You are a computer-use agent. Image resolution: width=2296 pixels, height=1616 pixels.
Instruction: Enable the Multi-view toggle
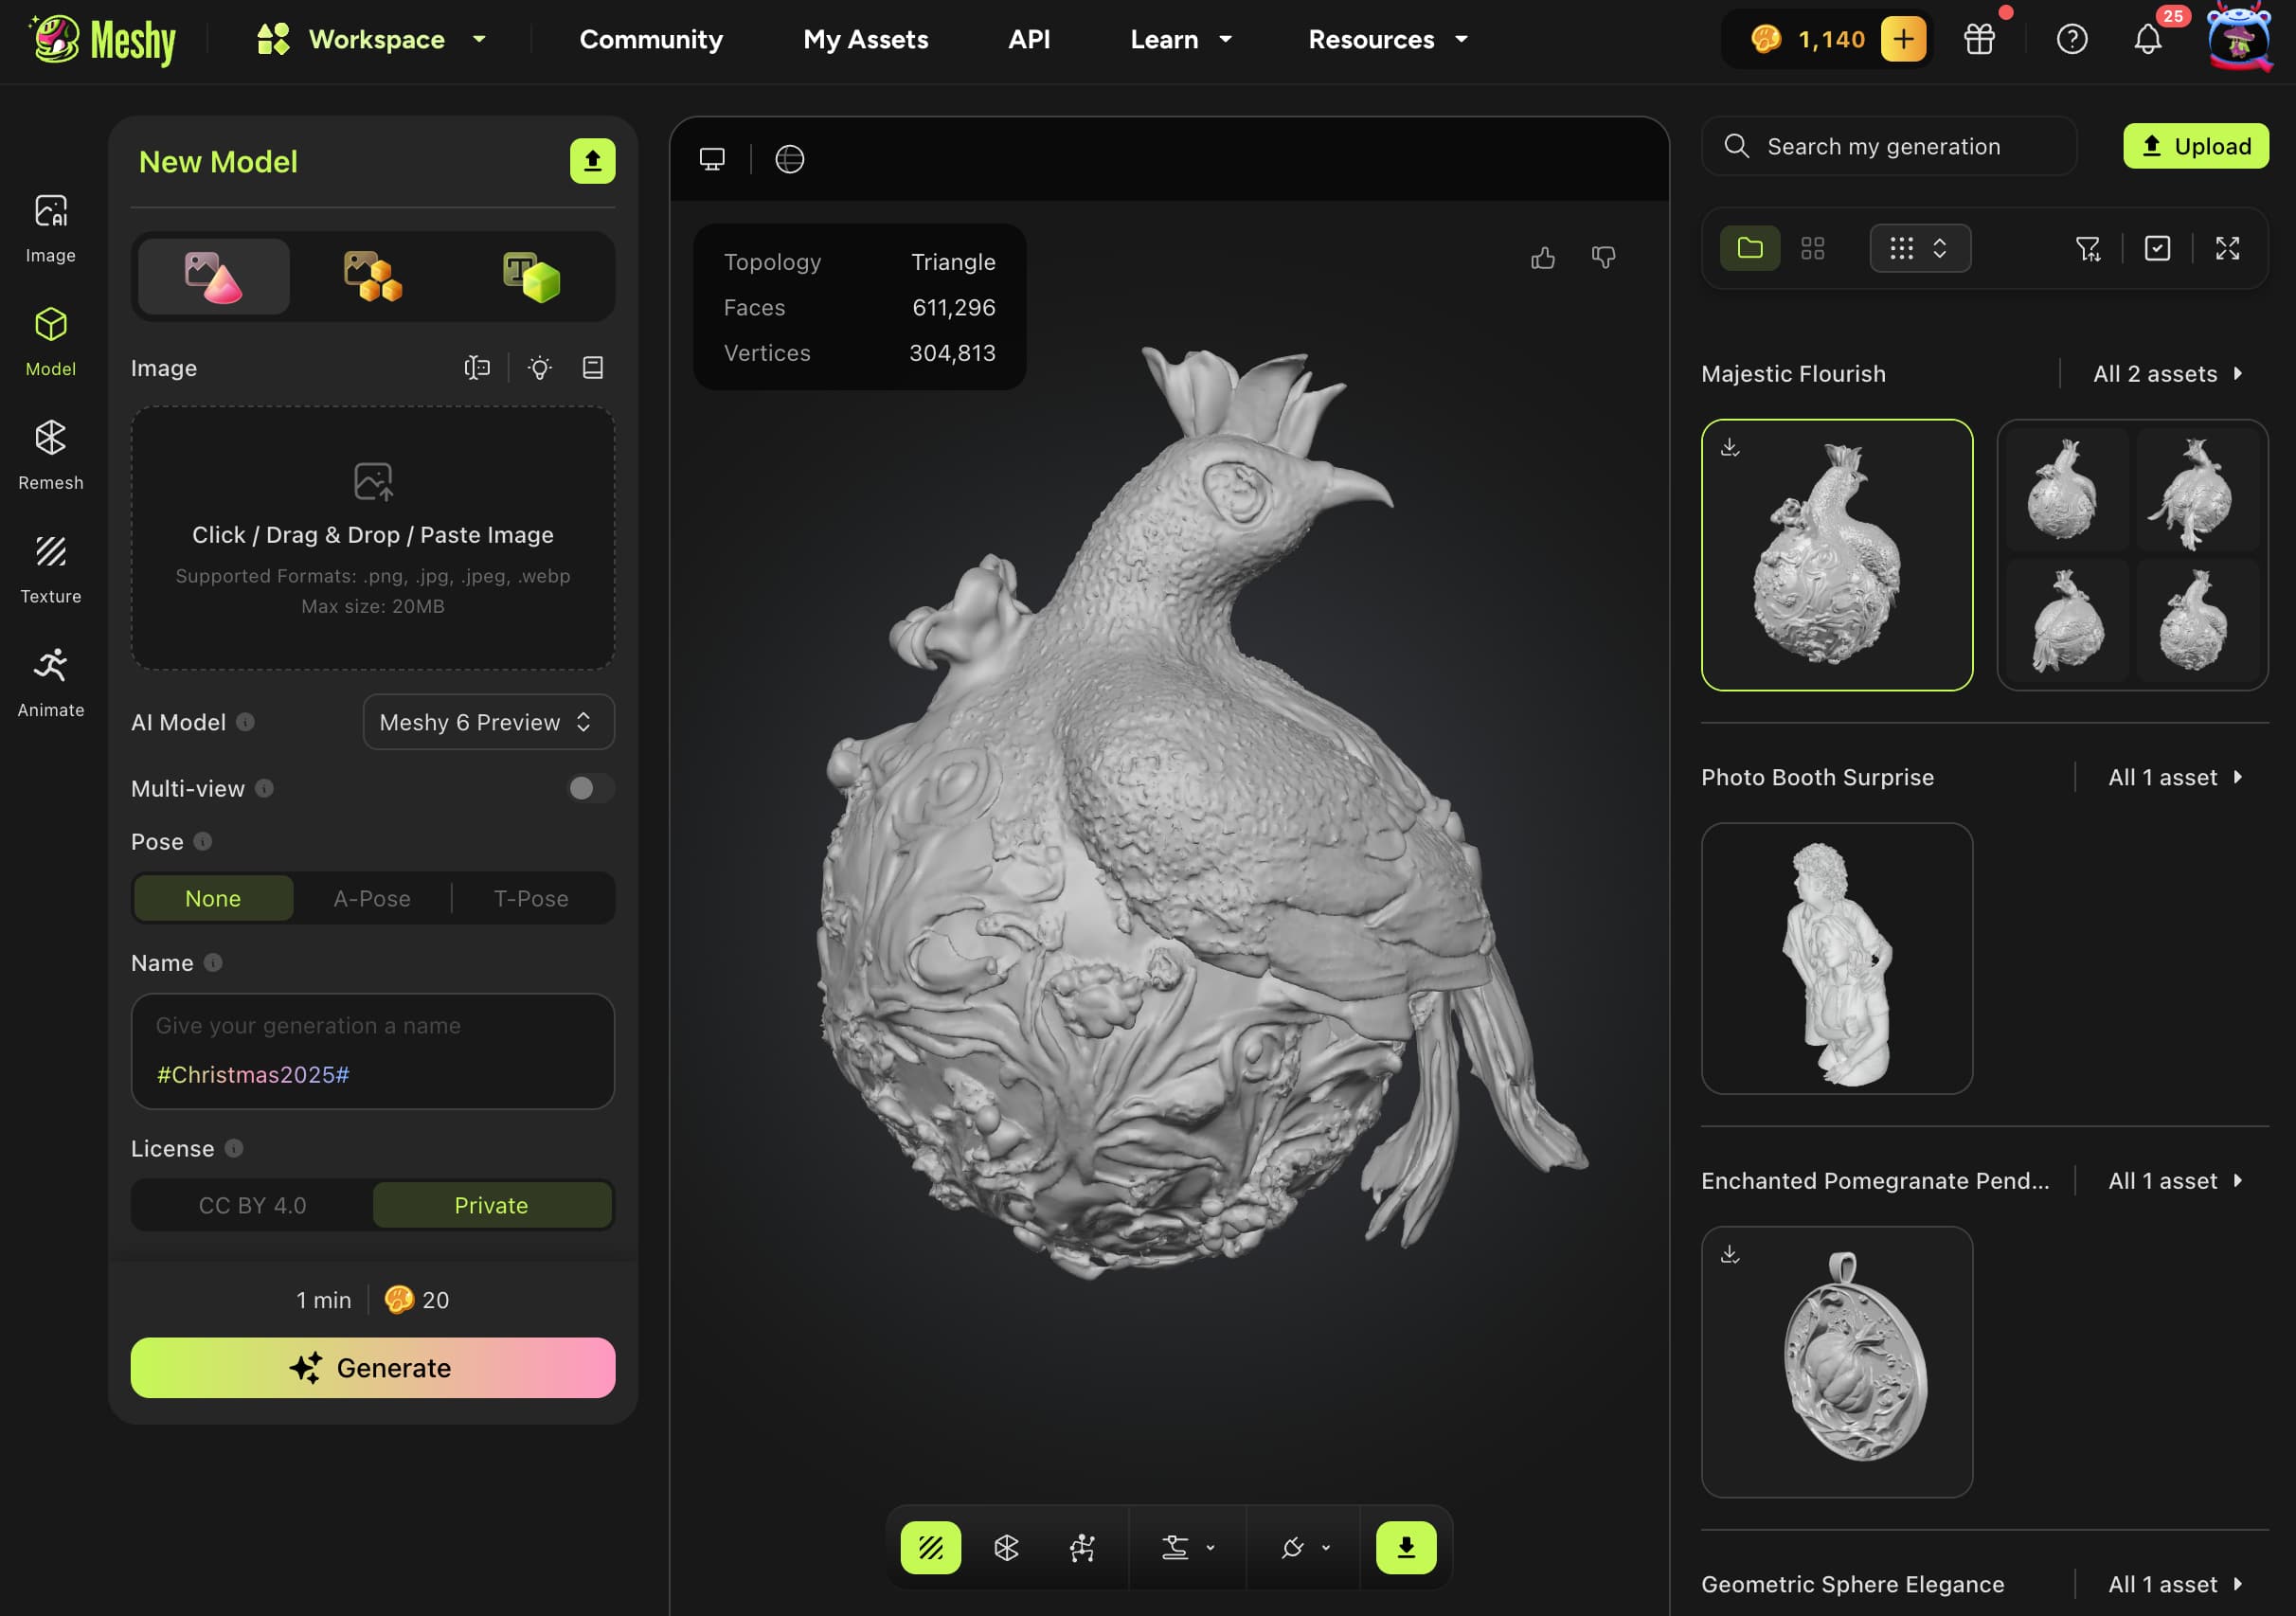point(589,788)
